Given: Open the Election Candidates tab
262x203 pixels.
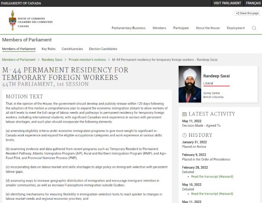Looking at the screenshot, I should click(103, 49).
